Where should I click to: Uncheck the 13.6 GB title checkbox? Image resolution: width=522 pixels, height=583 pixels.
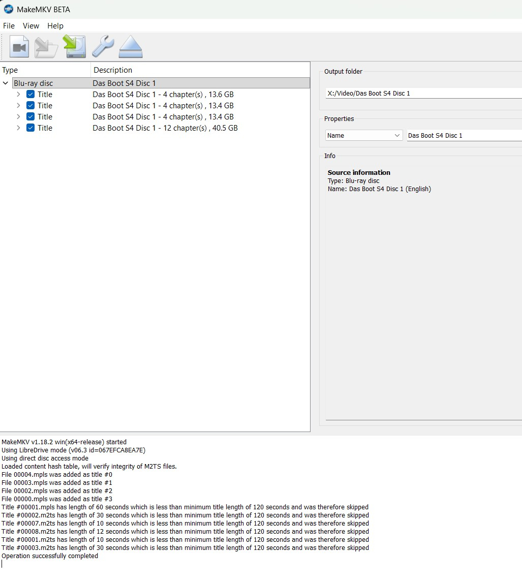click(30, 95)
